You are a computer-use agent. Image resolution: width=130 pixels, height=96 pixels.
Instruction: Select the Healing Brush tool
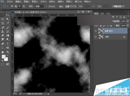(x=3, y=28)
